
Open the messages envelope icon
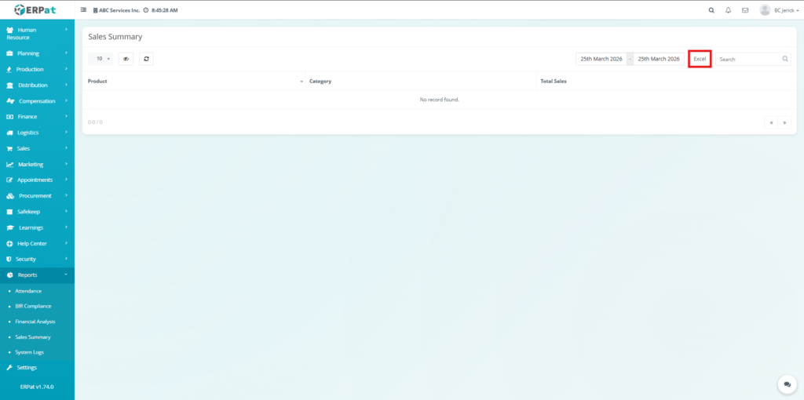745,10
